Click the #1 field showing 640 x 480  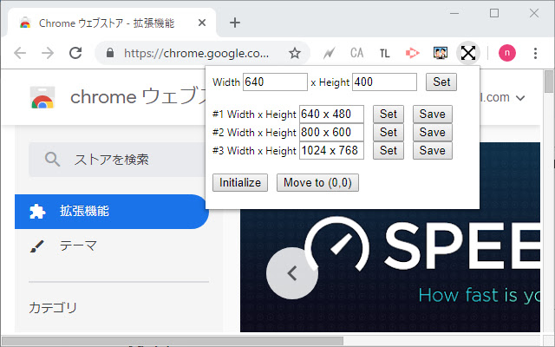click(x=331, y=114)
